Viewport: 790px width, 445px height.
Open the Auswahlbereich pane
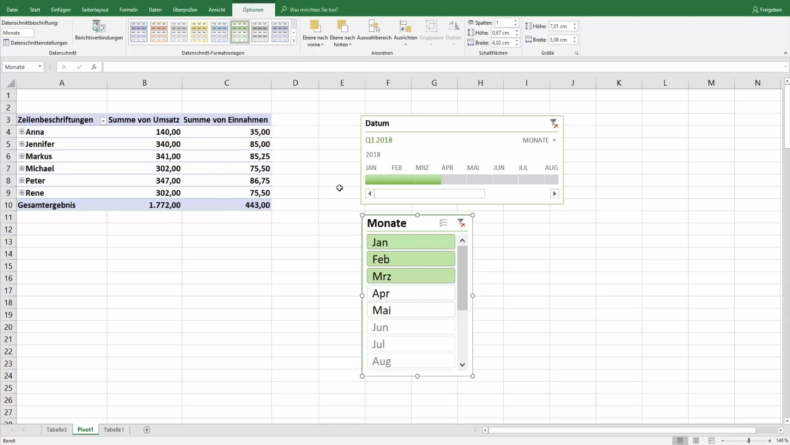point(374,31)
